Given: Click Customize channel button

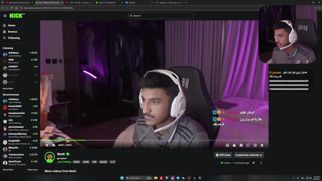Looking at the screenshot, I should point(249,155).
